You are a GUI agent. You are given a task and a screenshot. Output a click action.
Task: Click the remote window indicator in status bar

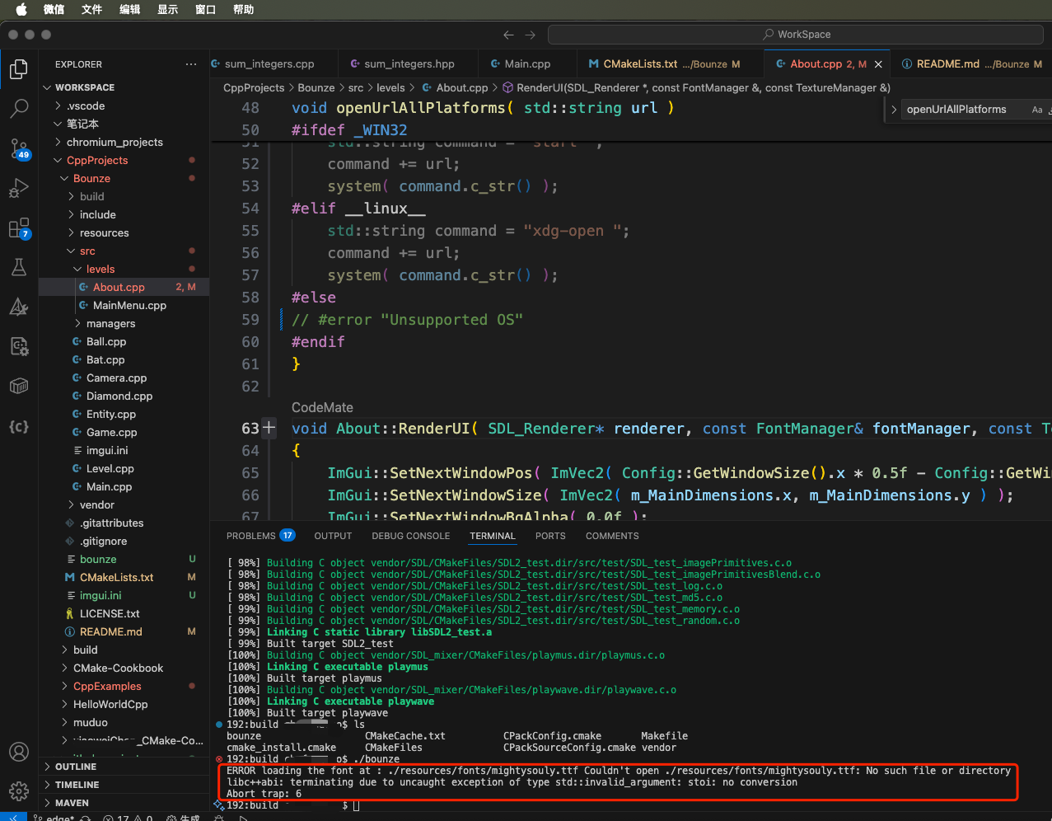click(14, 816)
